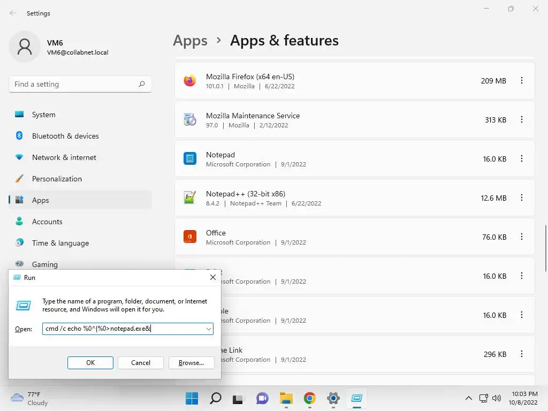This screenshot has height=411, width=548.
Task: Open more options for Mozilla Firefox
Action: click(521, 81)
